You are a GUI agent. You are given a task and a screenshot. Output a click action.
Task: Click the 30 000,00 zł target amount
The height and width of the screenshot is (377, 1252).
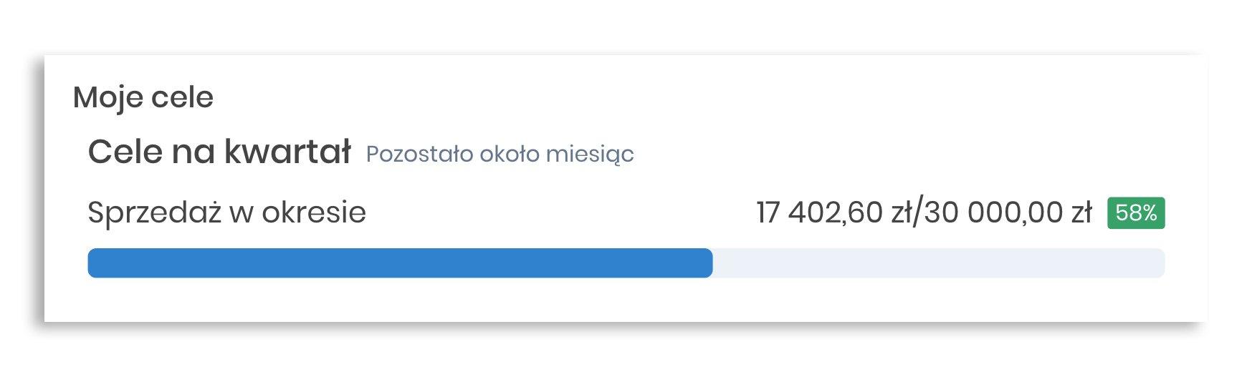(1007, 213)
